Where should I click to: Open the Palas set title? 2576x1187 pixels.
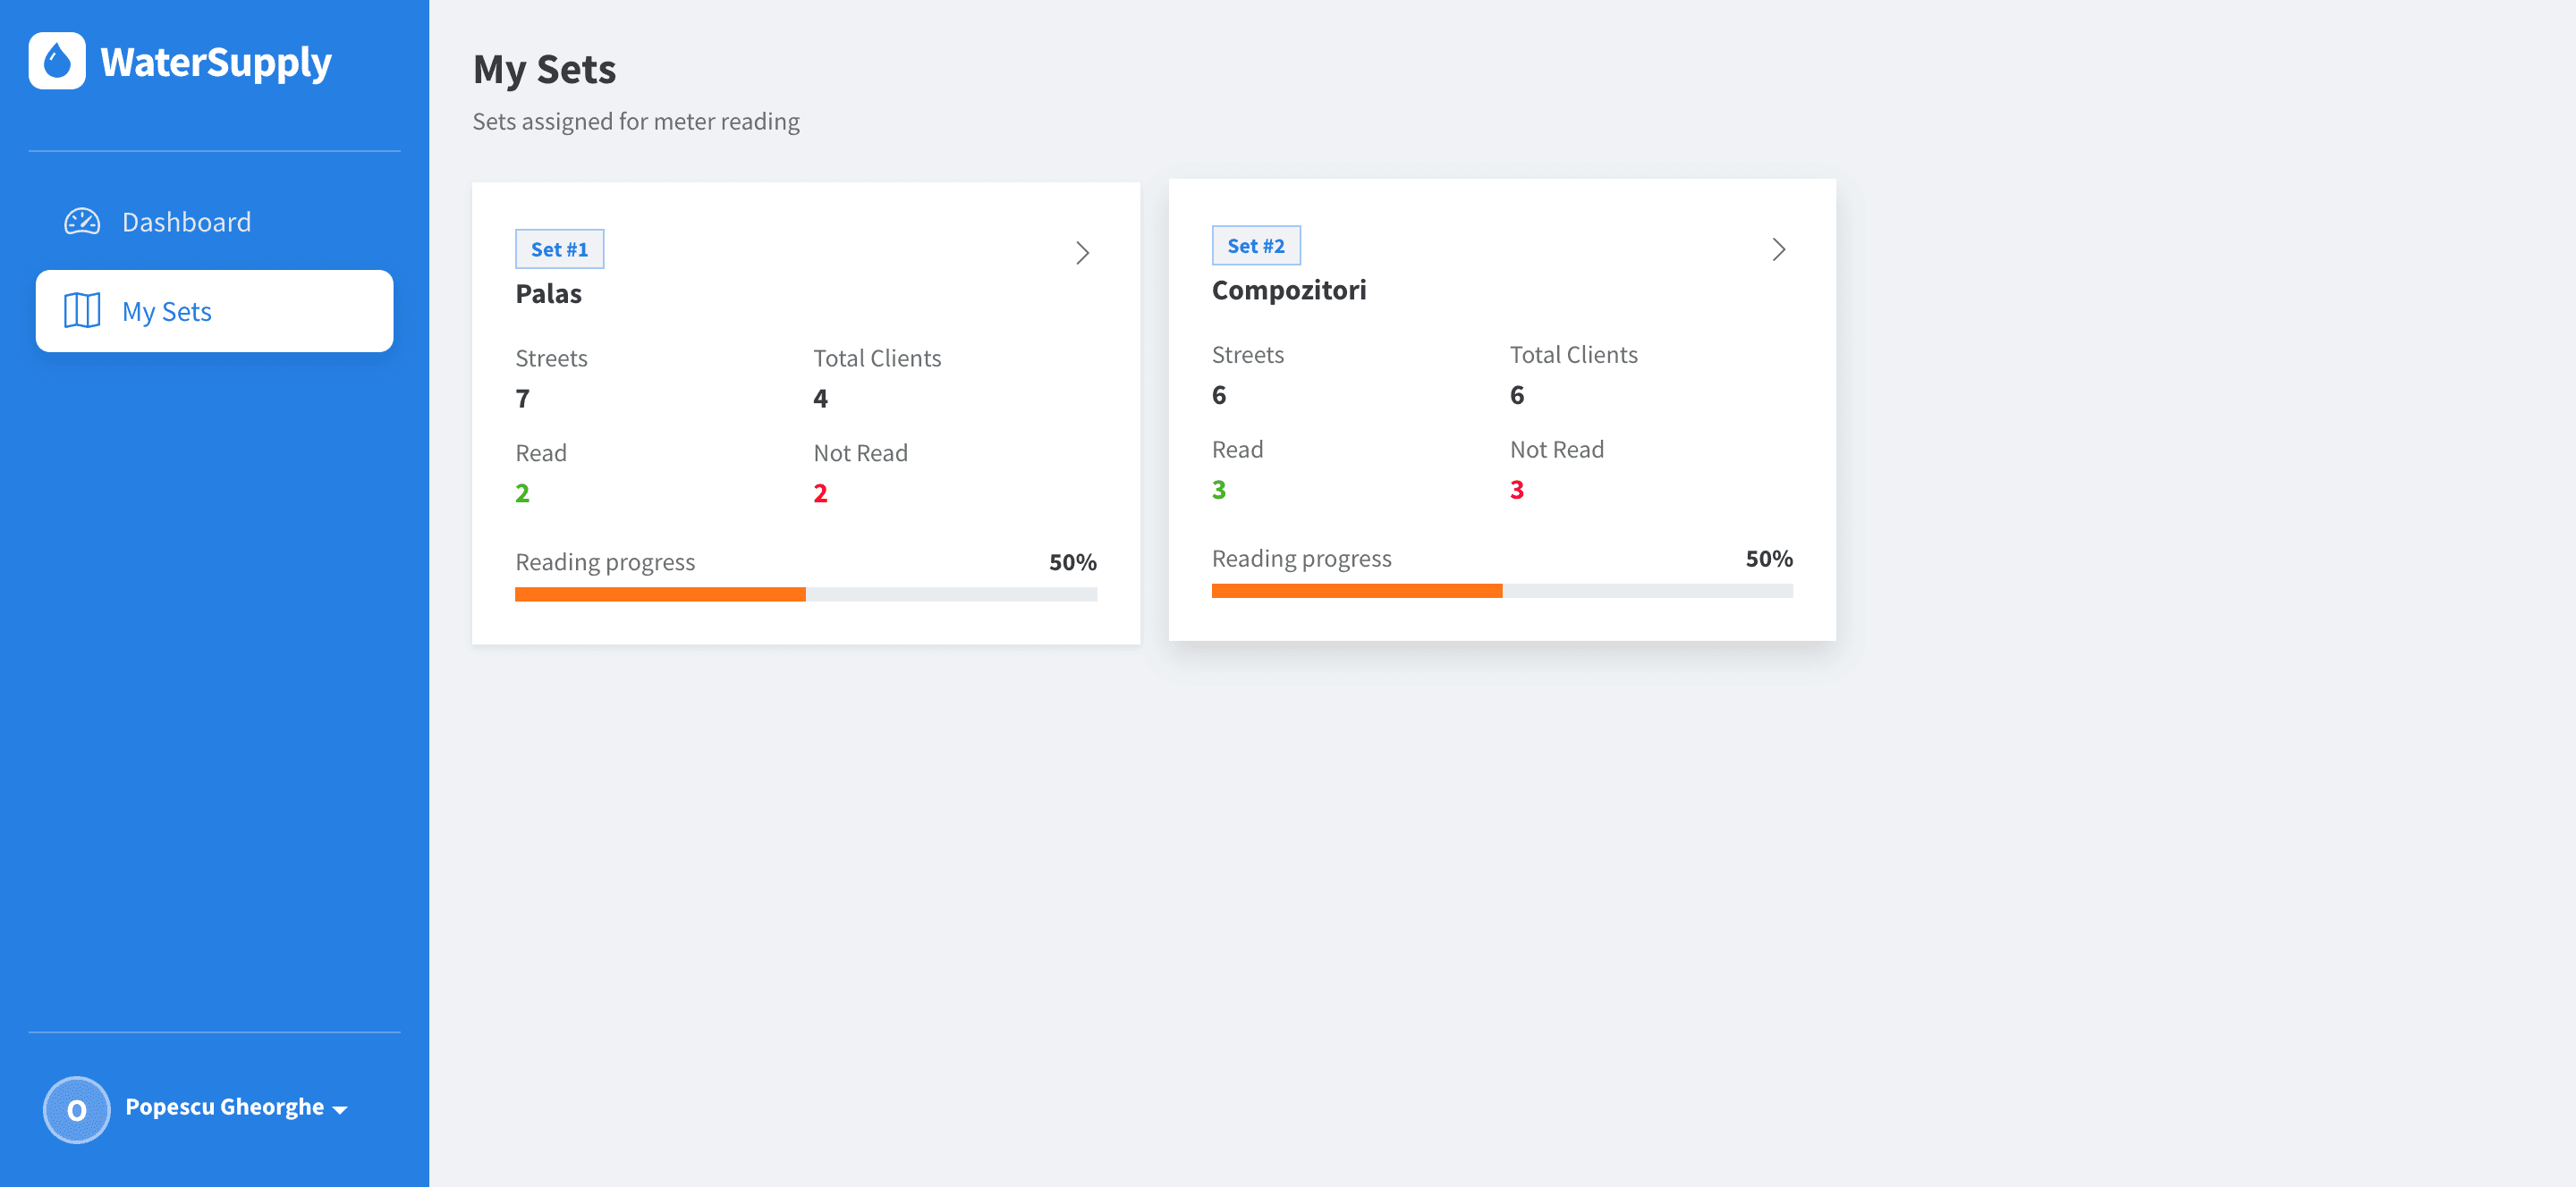[548, 294]
